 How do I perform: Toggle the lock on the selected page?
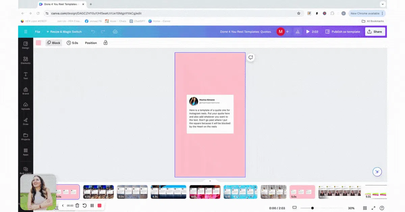click(106, 43)
